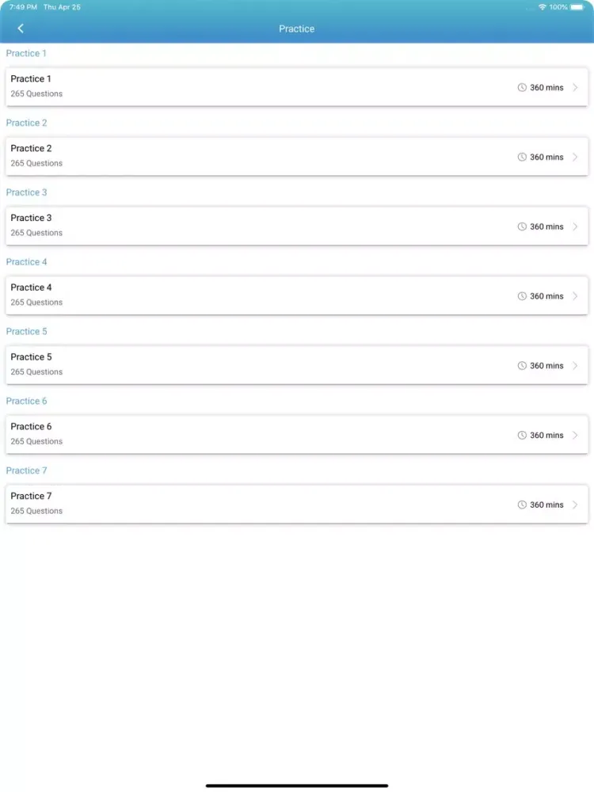Click the Practice title in the header bar
Viewport: 594px width, 792px height.
click(x=296, y=28)
